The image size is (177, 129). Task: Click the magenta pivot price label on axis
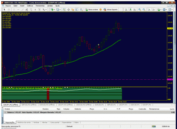click(x=170, y=79)
